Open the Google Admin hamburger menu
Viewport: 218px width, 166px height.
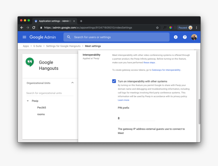24,37
